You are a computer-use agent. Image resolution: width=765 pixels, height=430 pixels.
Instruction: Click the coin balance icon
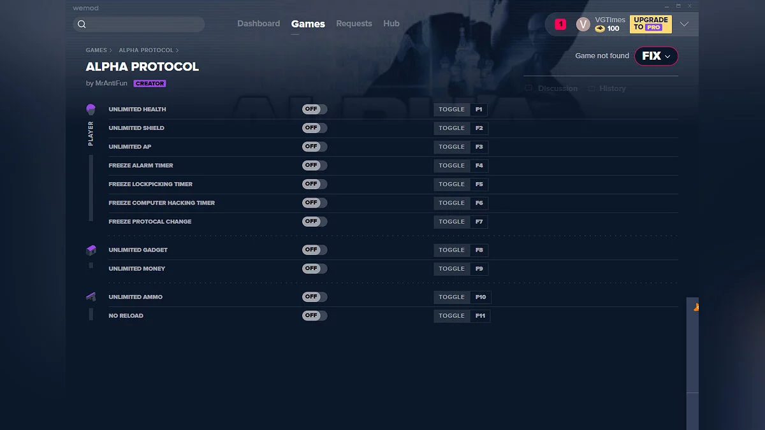pos(600,29)
